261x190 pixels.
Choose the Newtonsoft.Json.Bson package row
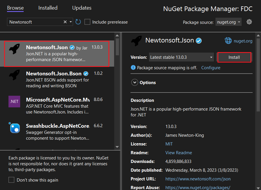(x=57, y=79)
